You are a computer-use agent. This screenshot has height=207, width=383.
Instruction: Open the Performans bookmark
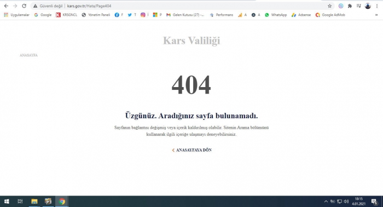tap(221, 15)
